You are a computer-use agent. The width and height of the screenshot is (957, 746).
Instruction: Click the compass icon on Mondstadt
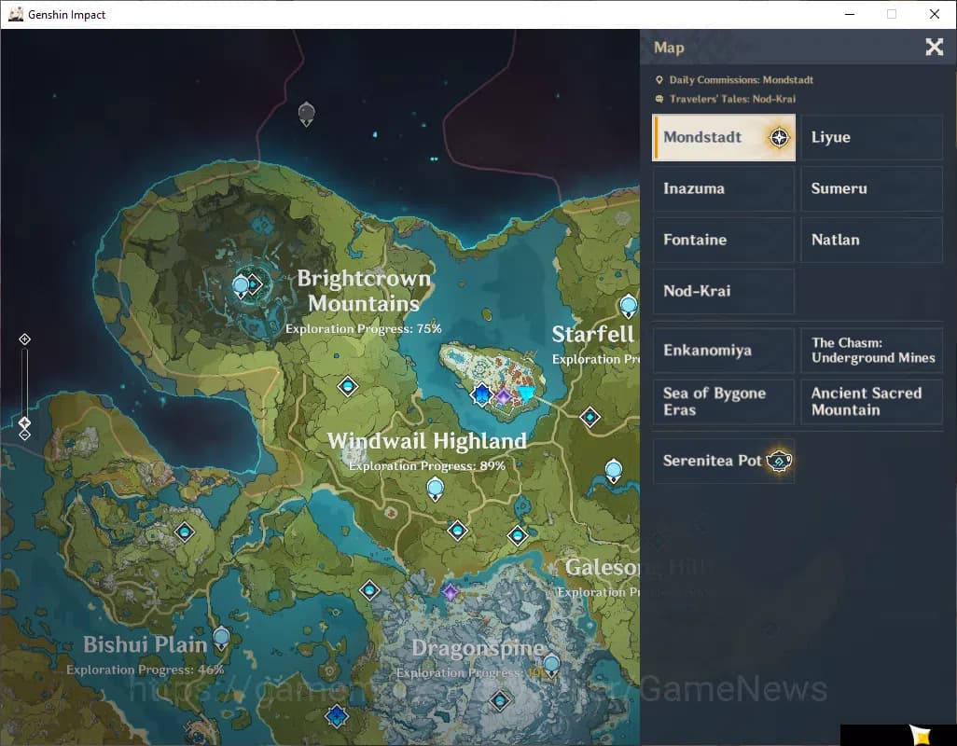pyautogui.click(x=779, y=138)
